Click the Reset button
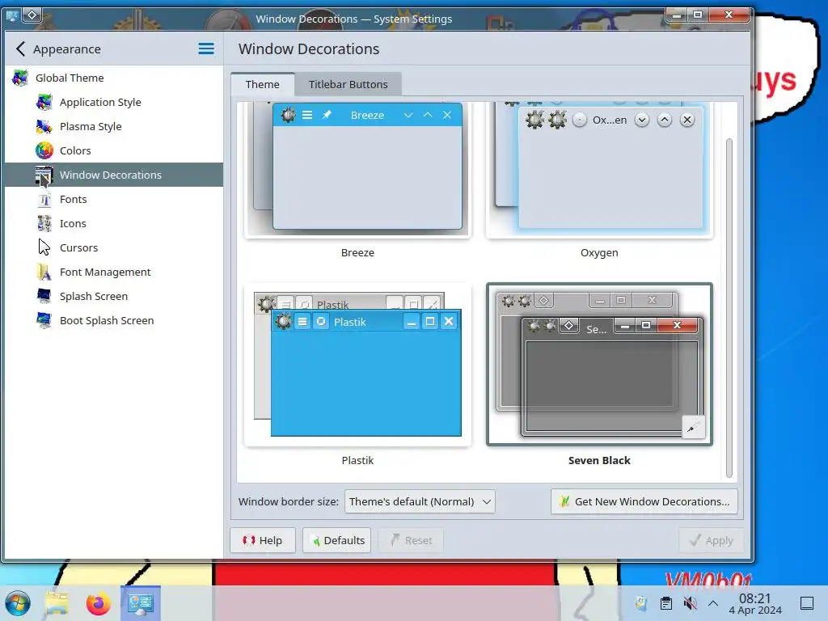This screenshot has height=621, width=828. click(x=410, y=540)
